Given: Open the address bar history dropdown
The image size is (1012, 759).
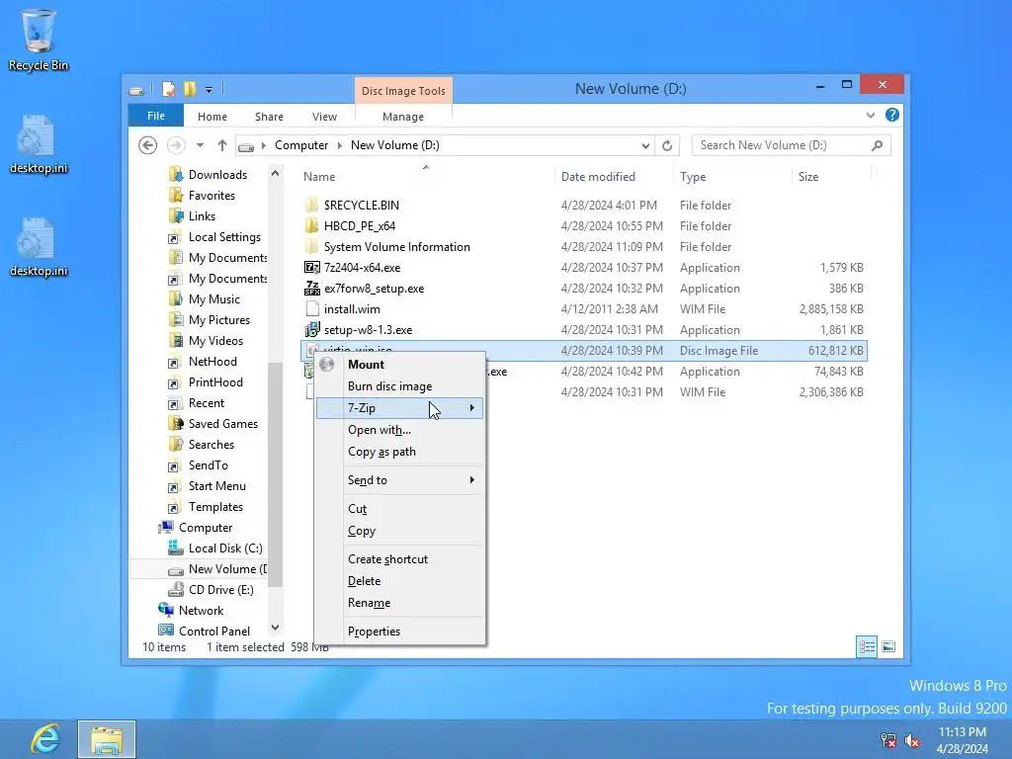Looking at the screenshot, I should (x=645, y=146).
